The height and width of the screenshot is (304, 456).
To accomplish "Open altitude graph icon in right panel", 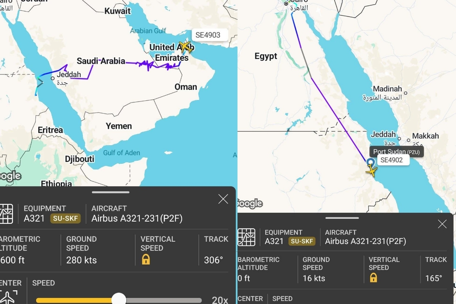I will (x=246, y=237).
